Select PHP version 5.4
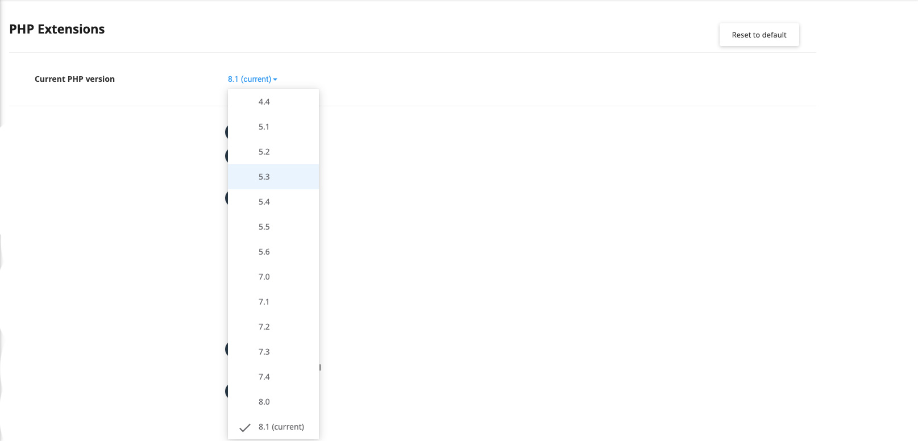The width and height of the screenshot is (918, 441). click(273, 202)
